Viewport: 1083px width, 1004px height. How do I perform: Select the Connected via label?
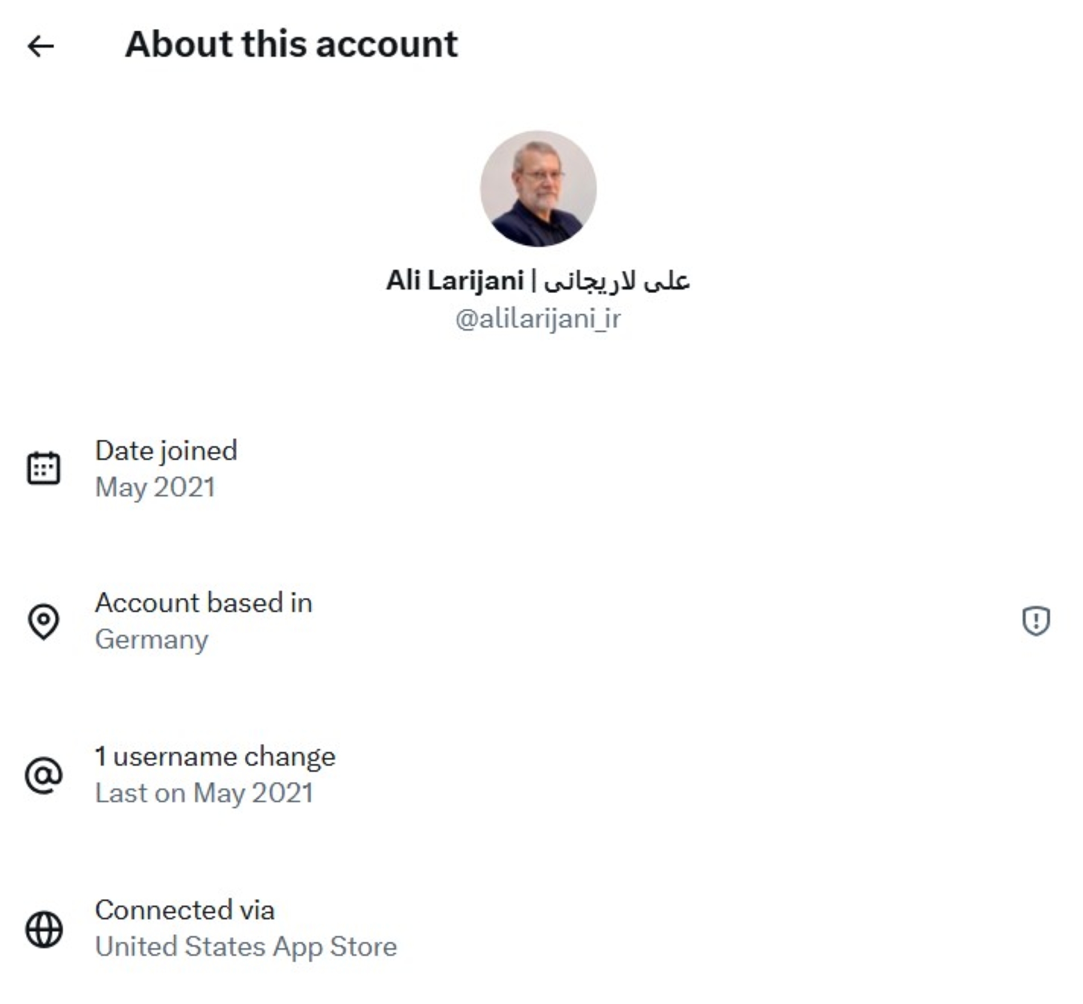[185, 910]
